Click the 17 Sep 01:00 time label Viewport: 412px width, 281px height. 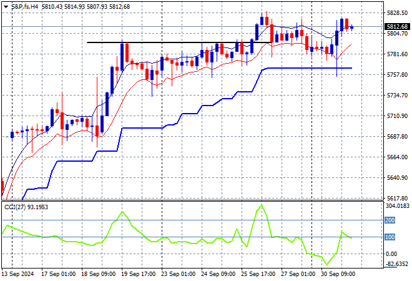pyautogui.click(x=58, y=274)
